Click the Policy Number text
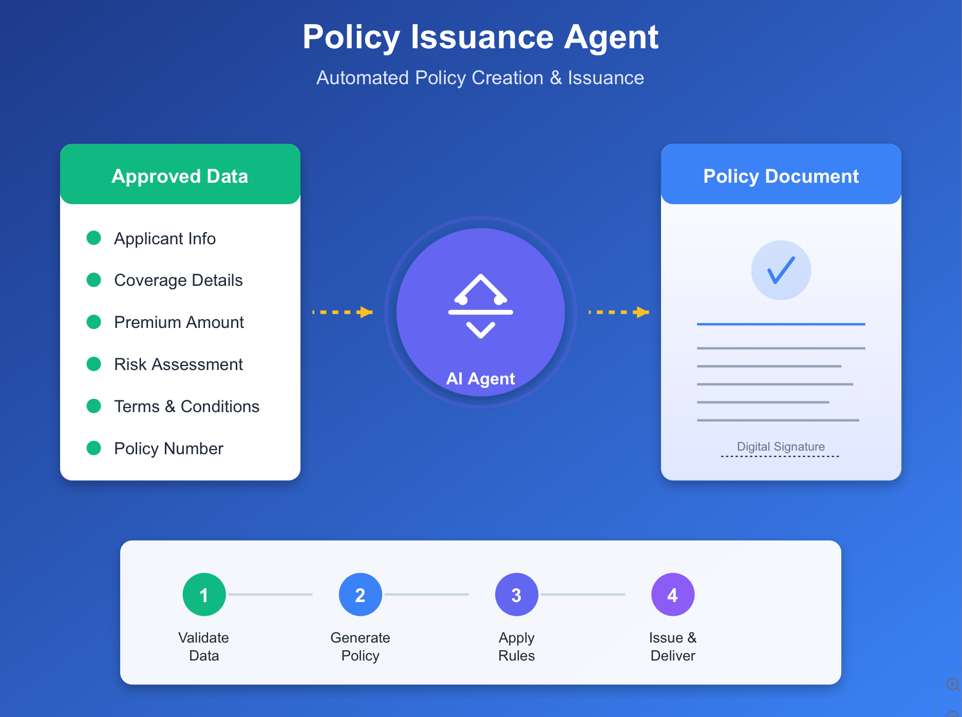The height and width of the screenshot is (717, 962). (x=168, y=449)
